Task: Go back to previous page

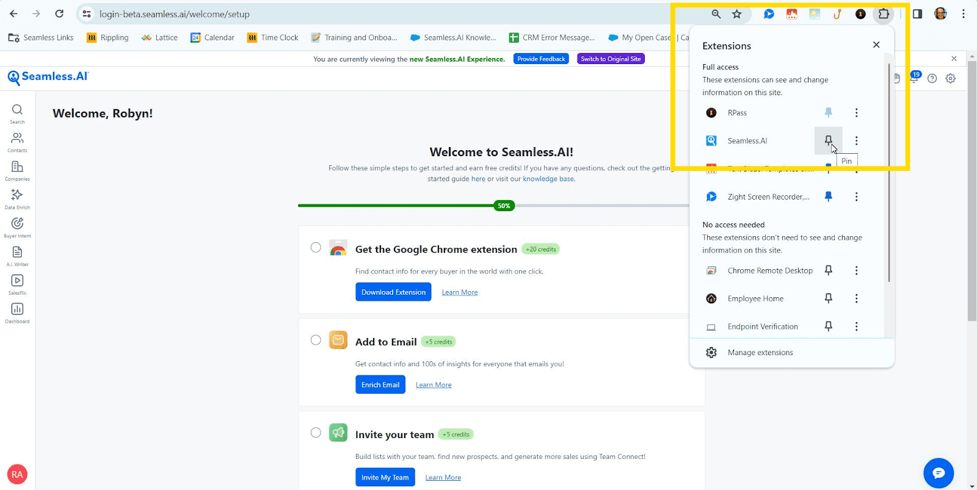Action: (x=13, y=13)
